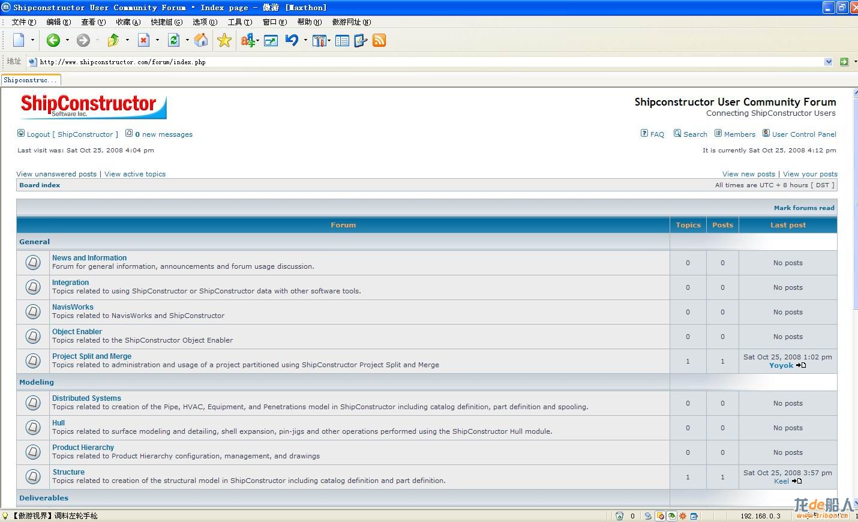Open the Deliverables category heading
Viewport: 858px width, 522px height.
pos(44,498)
